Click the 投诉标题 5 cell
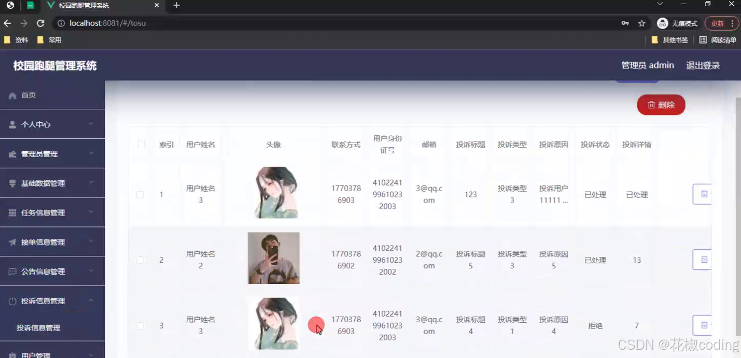Screen dimensions: 741x358 pyautogui.click(x=470, y=260)
